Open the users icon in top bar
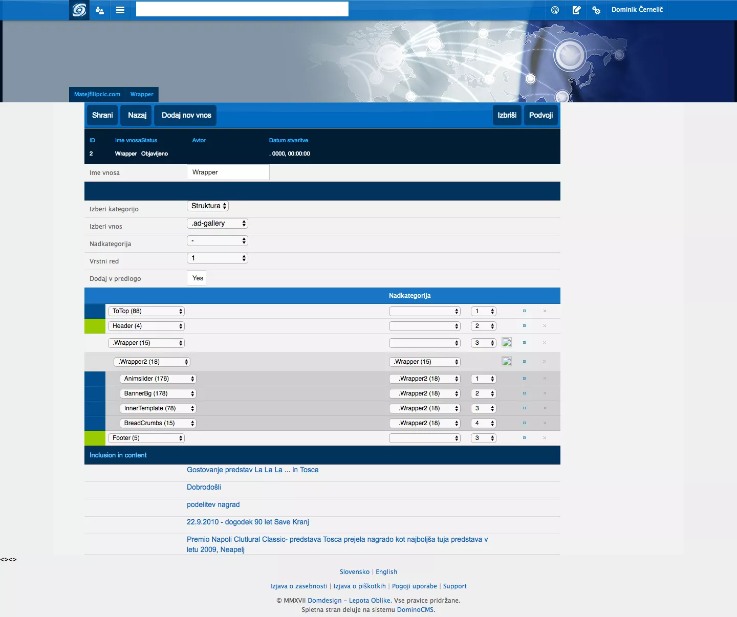Screen dimensions: 737x617 pyautogui.click(x=100, y=10)
